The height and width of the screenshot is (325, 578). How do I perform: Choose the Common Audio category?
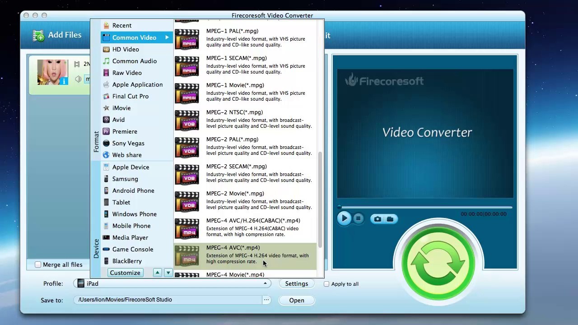point(136,61)
